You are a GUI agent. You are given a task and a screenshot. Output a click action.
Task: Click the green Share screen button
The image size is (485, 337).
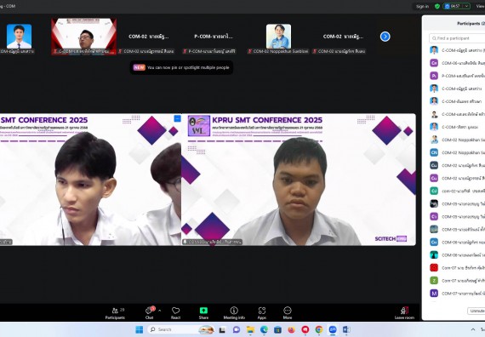[203, 313]
